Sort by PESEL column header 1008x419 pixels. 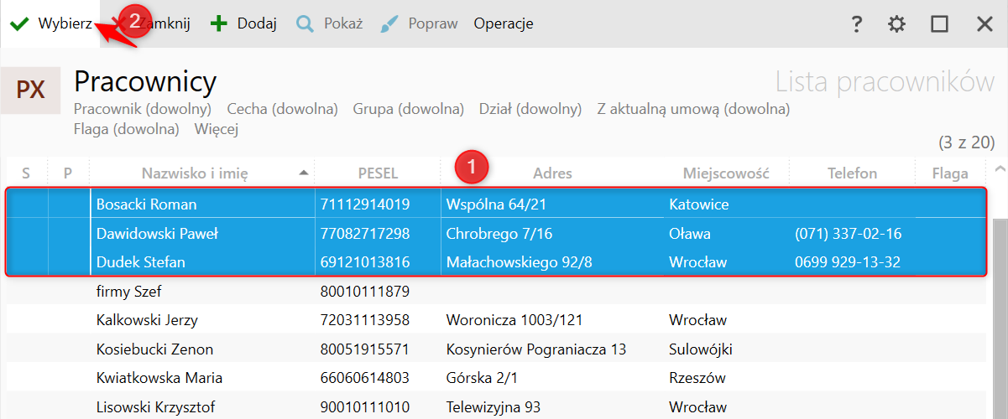point(378,173)
